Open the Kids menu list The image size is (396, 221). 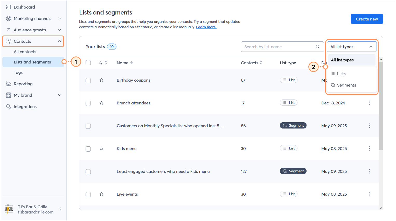pos(127,148)
